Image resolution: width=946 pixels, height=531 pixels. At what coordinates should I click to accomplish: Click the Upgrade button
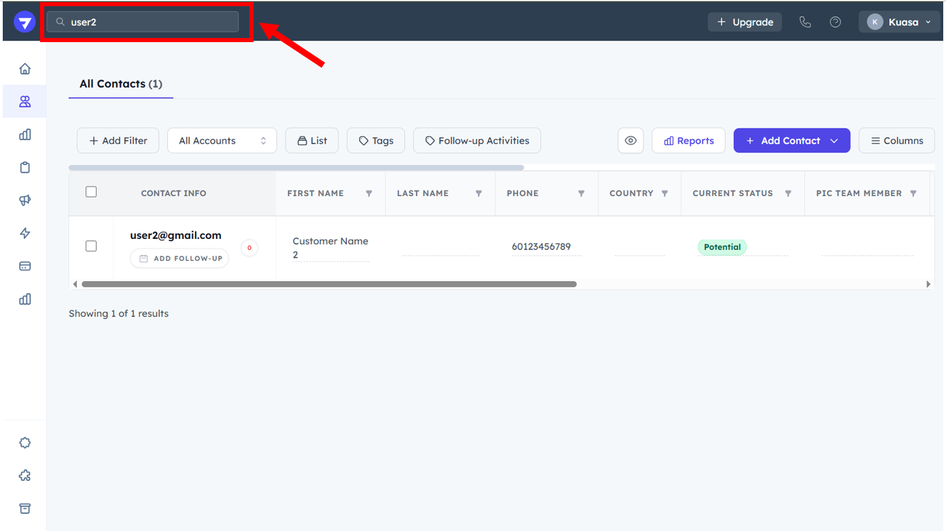(744, 22)
